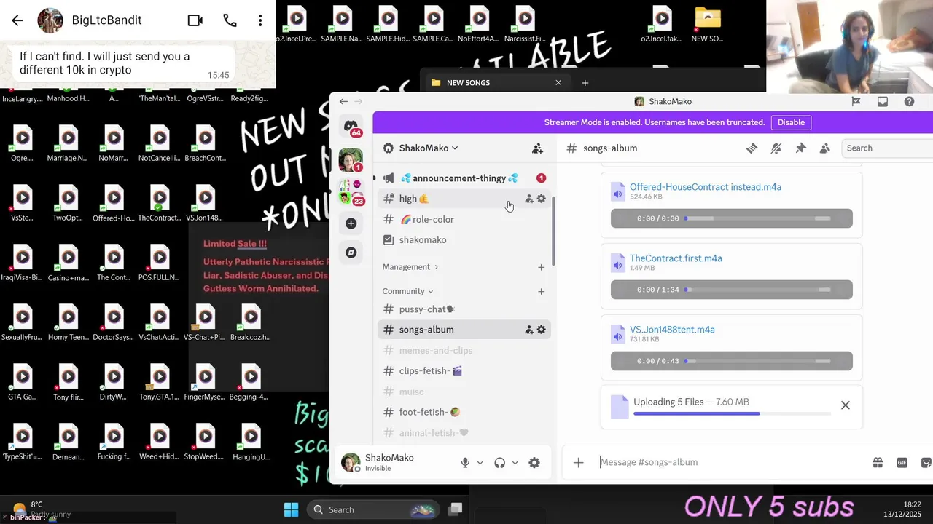
Task: Close the NEW SONGS File Explorer tab
Action: [x=558, y=83]
